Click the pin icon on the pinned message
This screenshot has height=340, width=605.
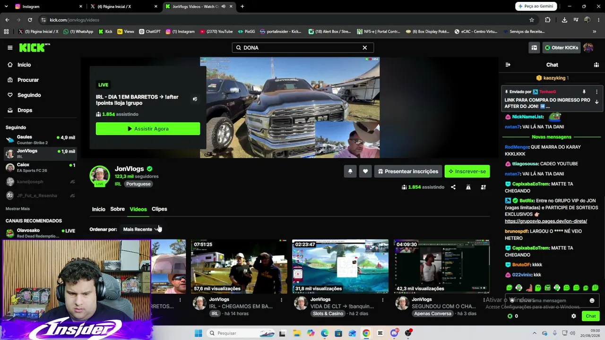[x=584, y=92]
